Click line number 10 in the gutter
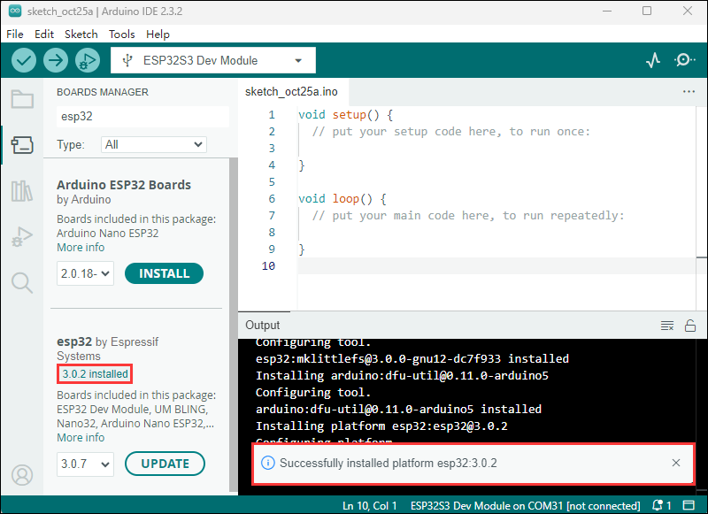708x514 pixels. pos(268,265)
